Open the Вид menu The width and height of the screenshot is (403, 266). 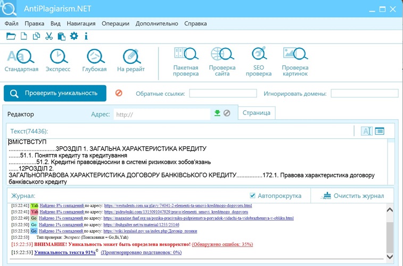point(55,23)
